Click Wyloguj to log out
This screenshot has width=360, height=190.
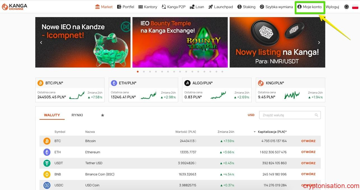pos(332,7)
